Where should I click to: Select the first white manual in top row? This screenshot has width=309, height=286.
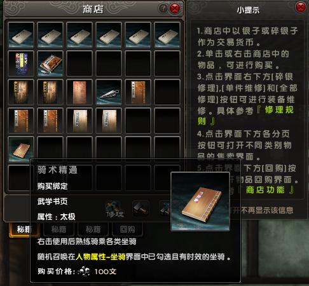coord(21,35)
